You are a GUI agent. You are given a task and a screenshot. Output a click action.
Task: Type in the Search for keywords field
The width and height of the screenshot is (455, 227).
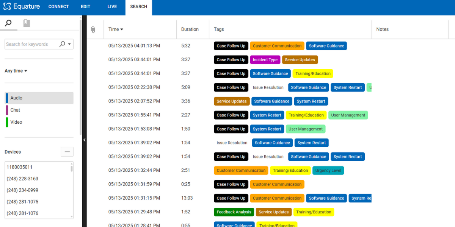tap(31, 44)
